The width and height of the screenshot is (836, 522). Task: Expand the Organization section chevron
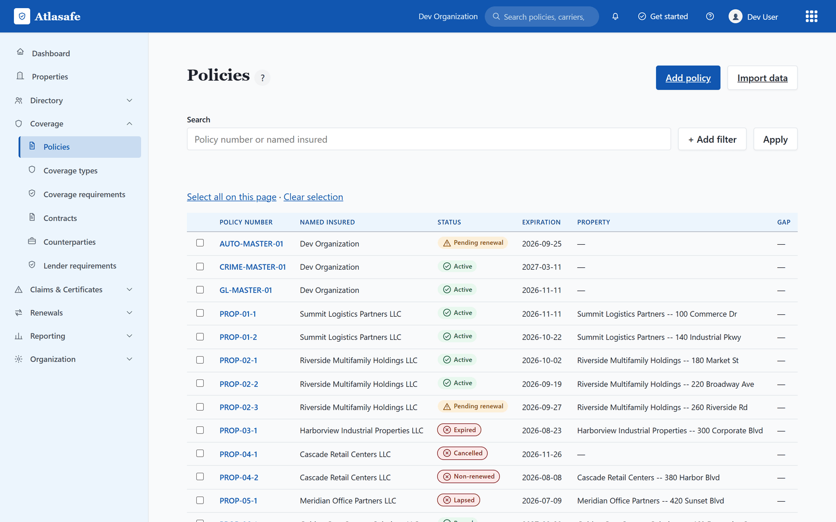pos(129,359)
